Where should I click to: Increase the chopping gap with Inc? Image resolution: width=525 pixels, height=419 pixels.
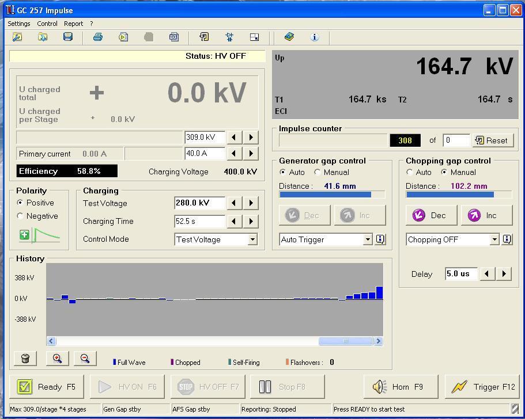[x=487, y=215]
